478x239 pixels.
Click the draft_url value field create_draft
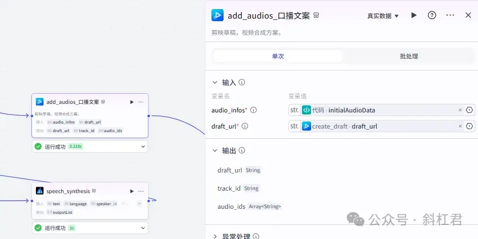coord(382,126)
